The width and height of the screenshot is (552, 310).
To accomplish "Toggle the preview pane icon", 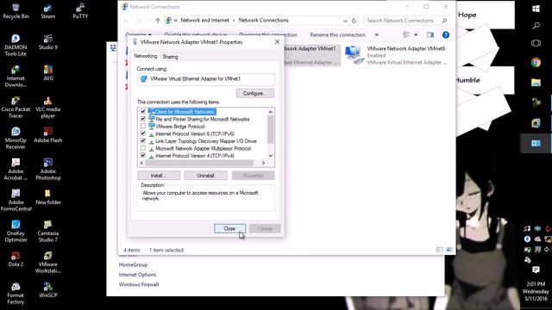I will pos(430,34).
